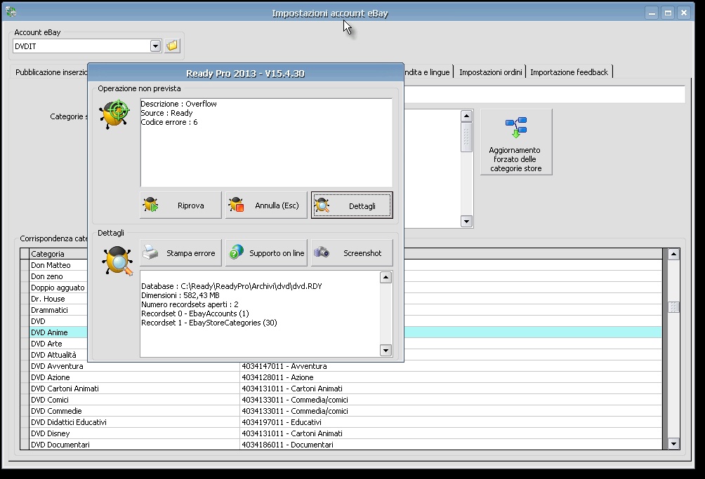Click the scrollbar thumb of the category table

pos(673,307)
